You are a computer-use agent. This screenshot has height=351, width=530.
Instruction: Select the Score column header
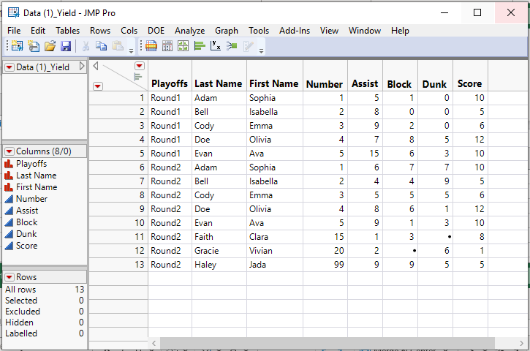pyautogui.click(x=469, y=84)
